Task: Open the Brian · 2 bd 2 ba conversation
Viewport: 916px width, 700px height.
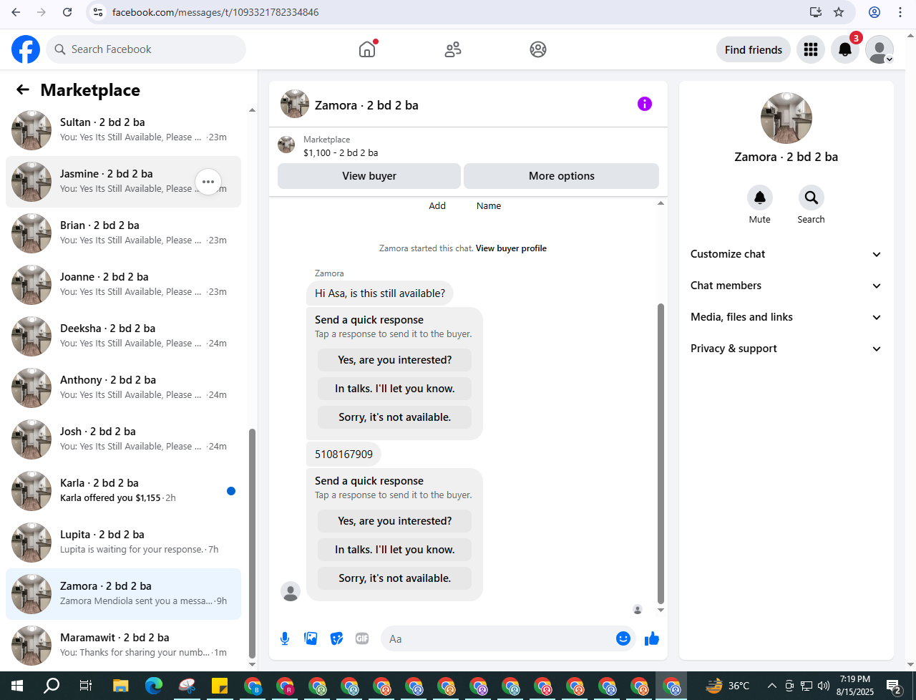Action: click(123, 233)
